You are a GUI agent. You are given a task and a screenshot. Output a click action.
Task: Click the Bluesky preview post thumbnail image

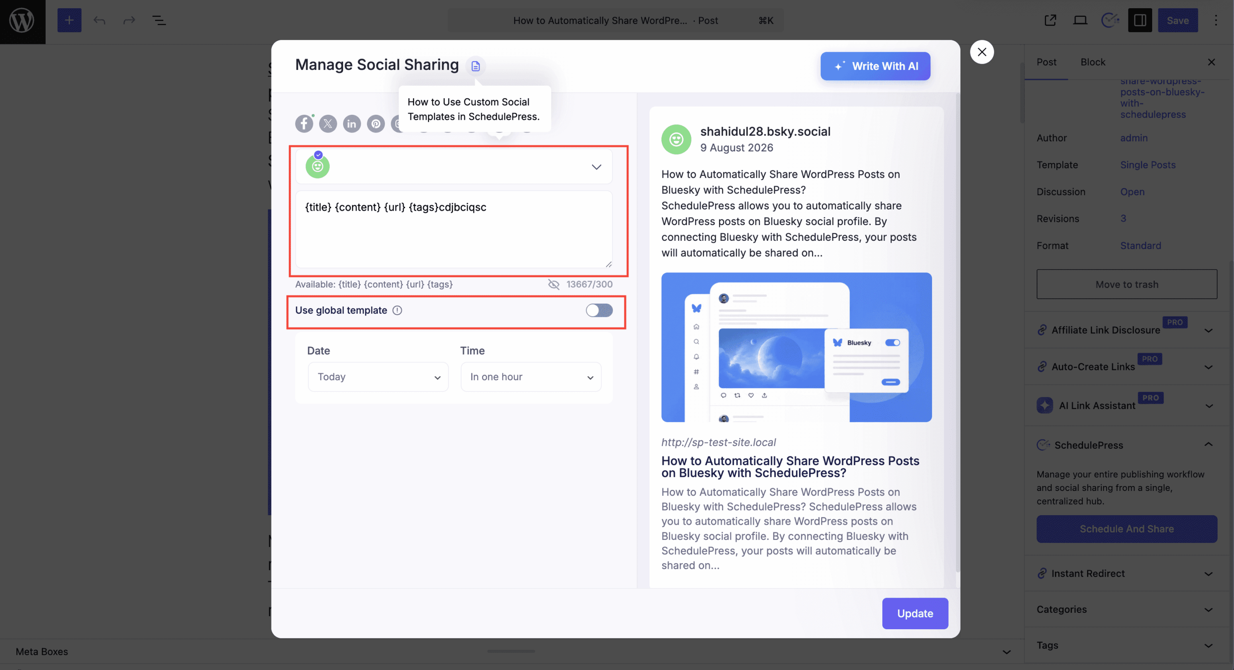point(796,347)
